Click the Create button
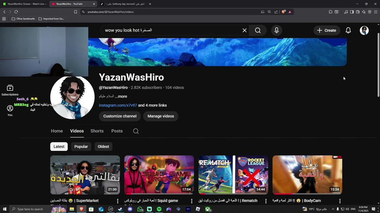380x213 pixels. [327, 30]
